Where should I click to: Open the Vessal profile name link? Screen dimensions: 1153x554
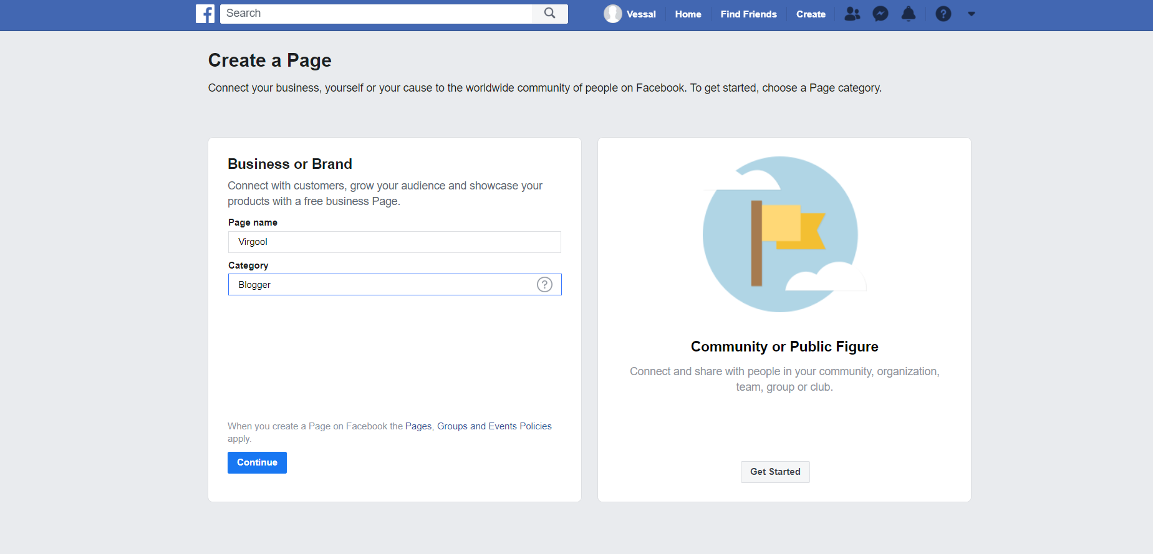tap(641, 14)
